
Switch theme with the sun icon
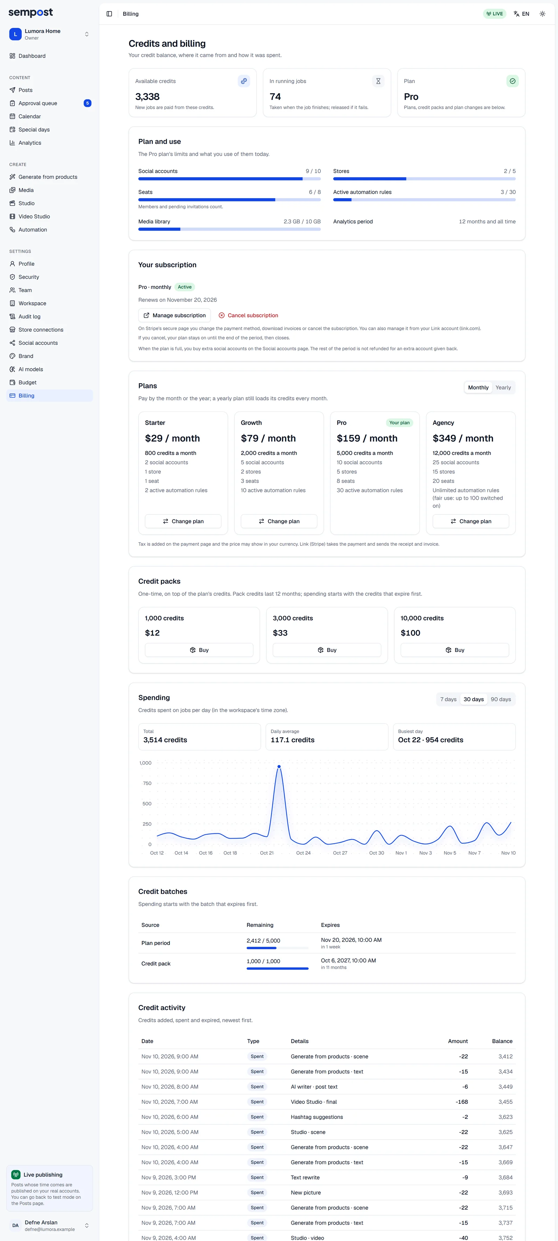pos(542,14)
